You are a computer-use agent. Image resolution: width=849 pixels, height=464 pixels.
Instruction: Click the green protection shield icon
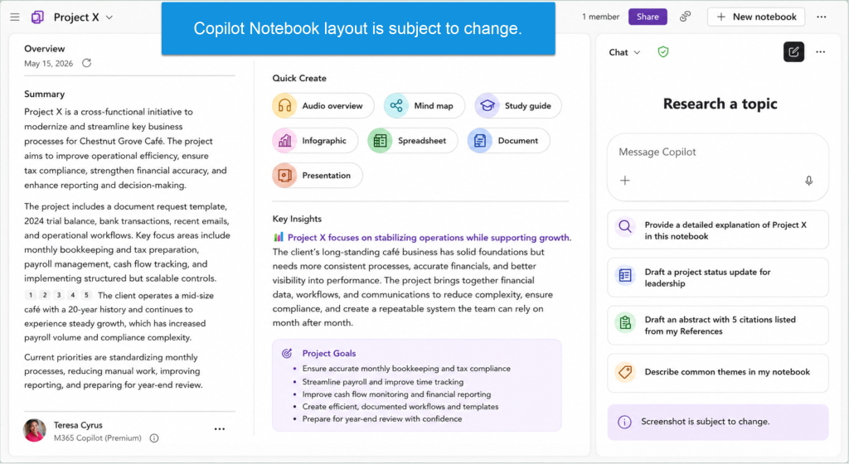pyautogui.click(x=663, y=52)
